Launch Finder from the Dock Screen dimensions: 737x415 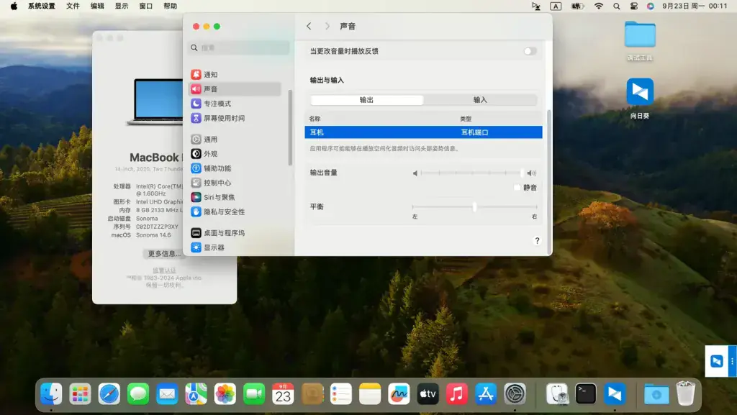tap(51, 394)
